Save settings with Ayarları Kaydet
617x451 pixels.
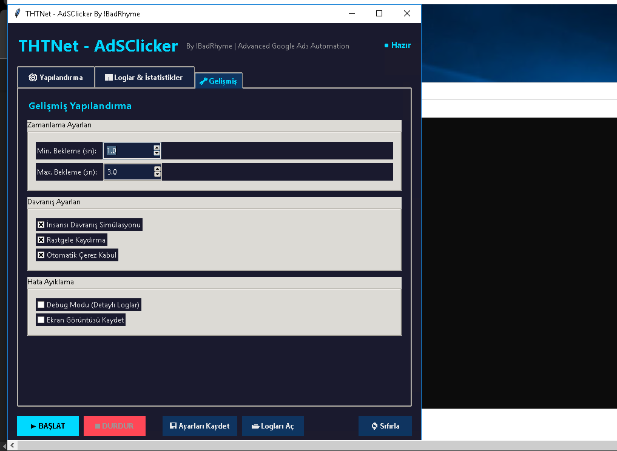pyautogui.click(x=200, y=426)
